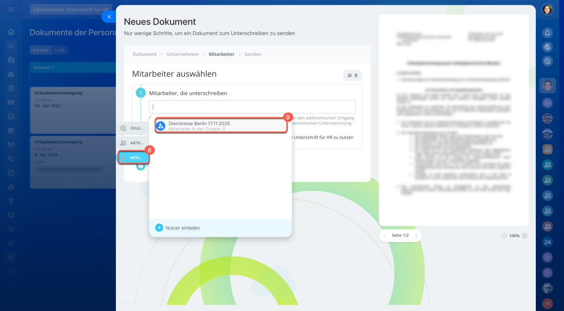
Task: Open the hamburger main menu
Action: pyautogui.click(x=11, y=9)
